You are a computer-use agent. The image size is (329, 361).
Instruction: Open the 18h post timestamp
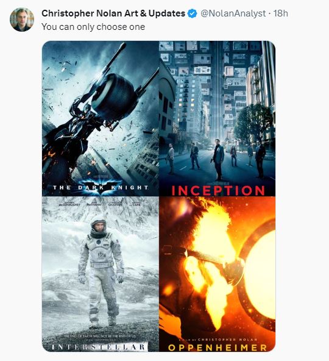[x=280, y=13]
